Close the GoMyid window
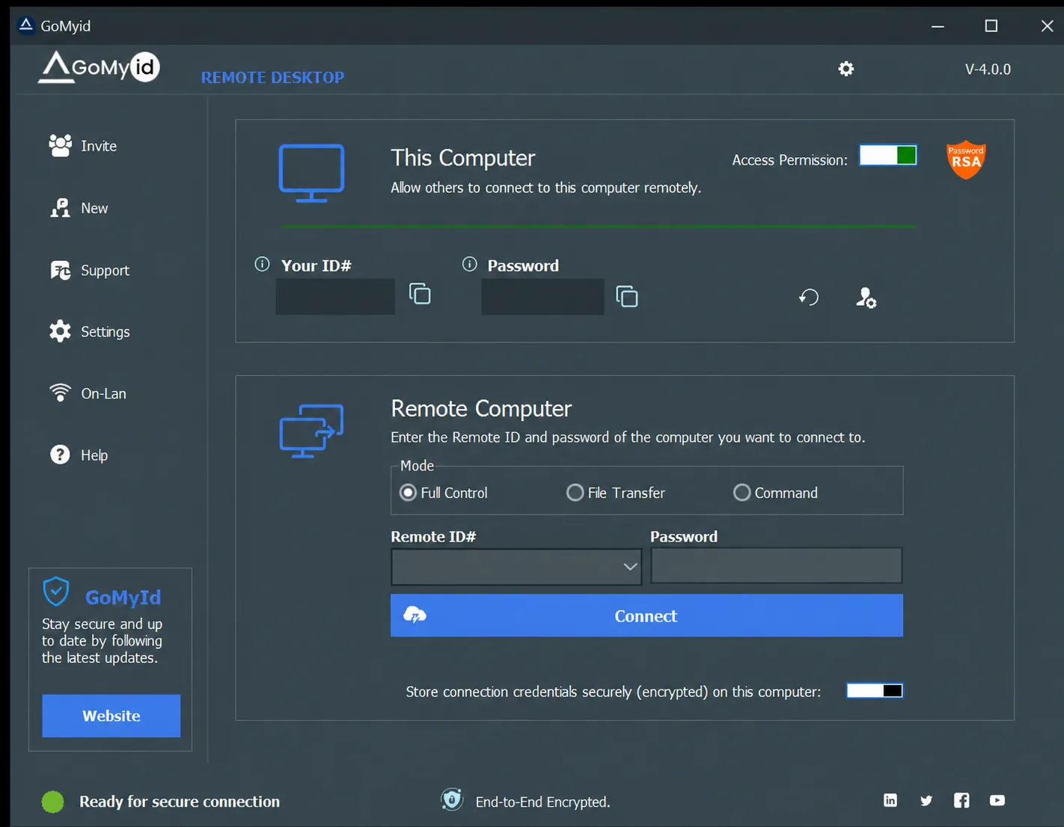Viewport: 1064px width, 827px height. pos(1047,26)
